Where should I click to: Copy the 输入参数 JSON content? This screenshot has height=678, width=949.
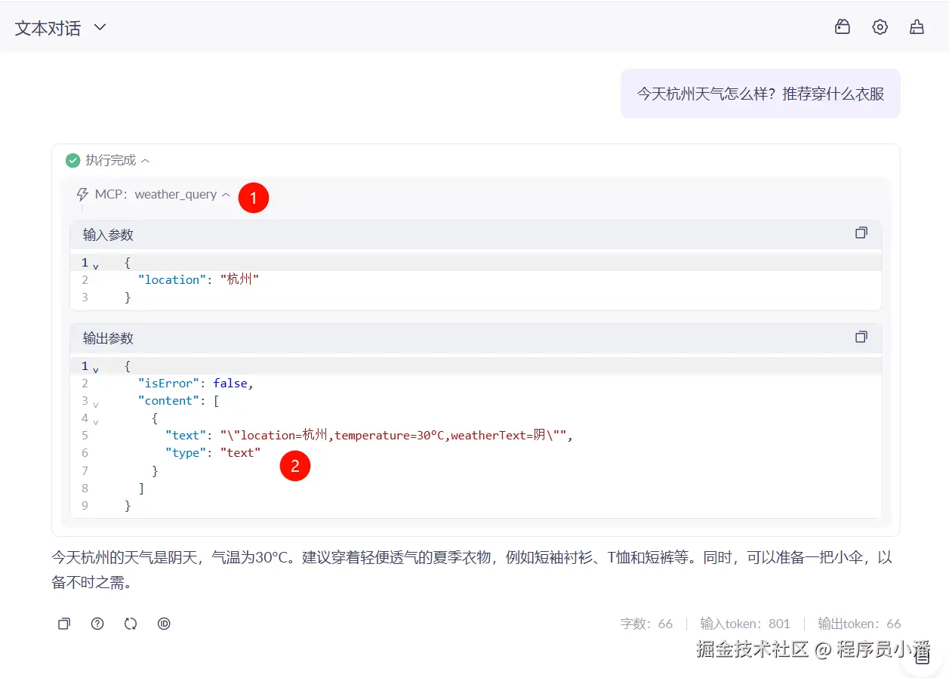(861, 233)
